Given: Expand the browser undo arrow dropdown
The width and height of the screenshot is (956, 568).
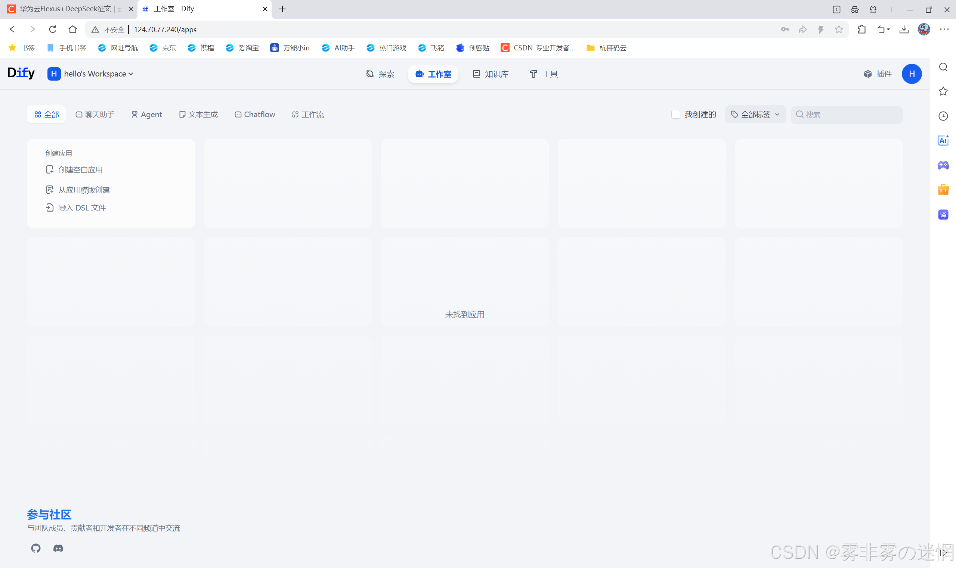Looking at the screenshot, I should coord(888,29).
